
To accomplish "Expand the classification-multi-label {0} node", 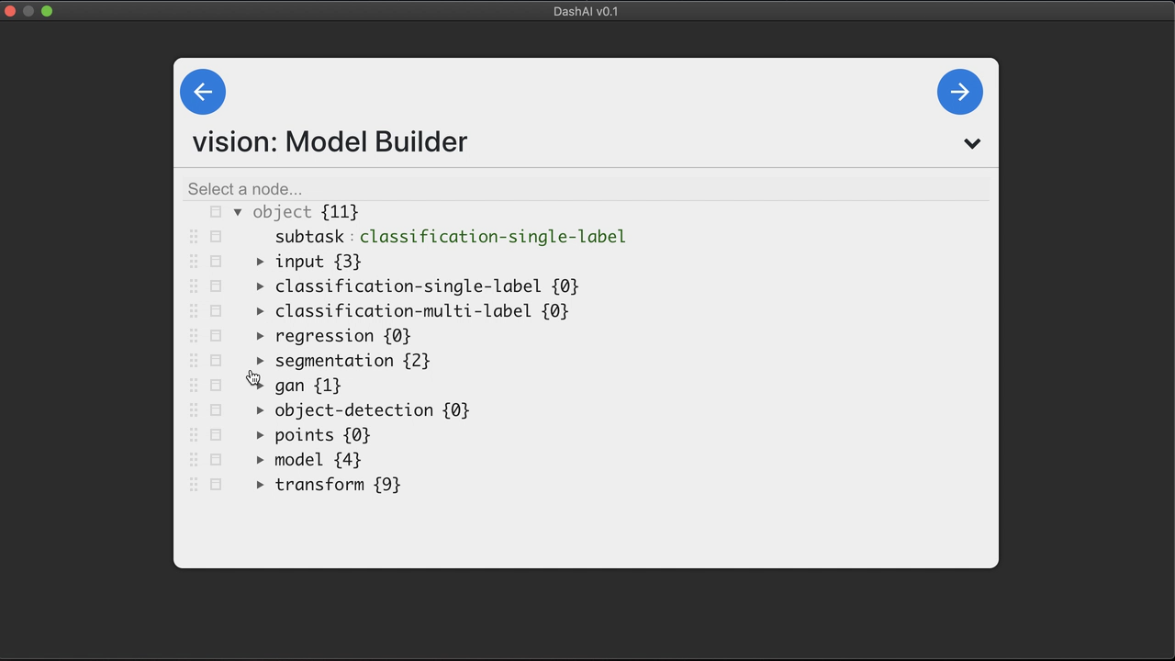I will coord(260,311).
